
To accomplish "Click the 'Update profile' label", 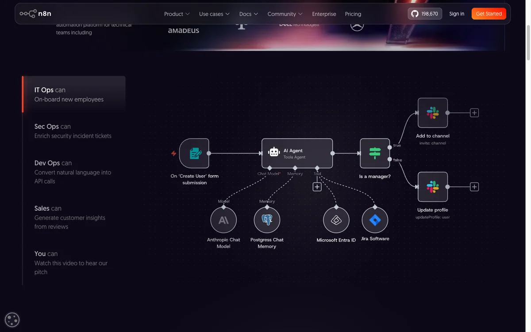I will click(433, 210).
